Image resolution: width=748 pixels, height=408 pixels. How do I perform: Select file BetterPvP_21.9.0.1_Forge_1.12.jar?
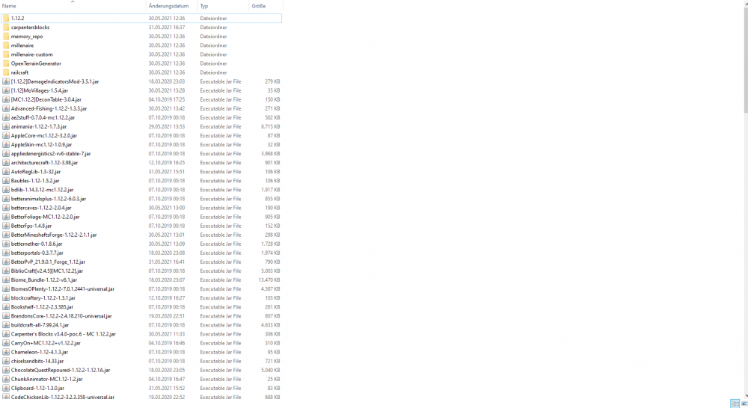click(48, 262)
